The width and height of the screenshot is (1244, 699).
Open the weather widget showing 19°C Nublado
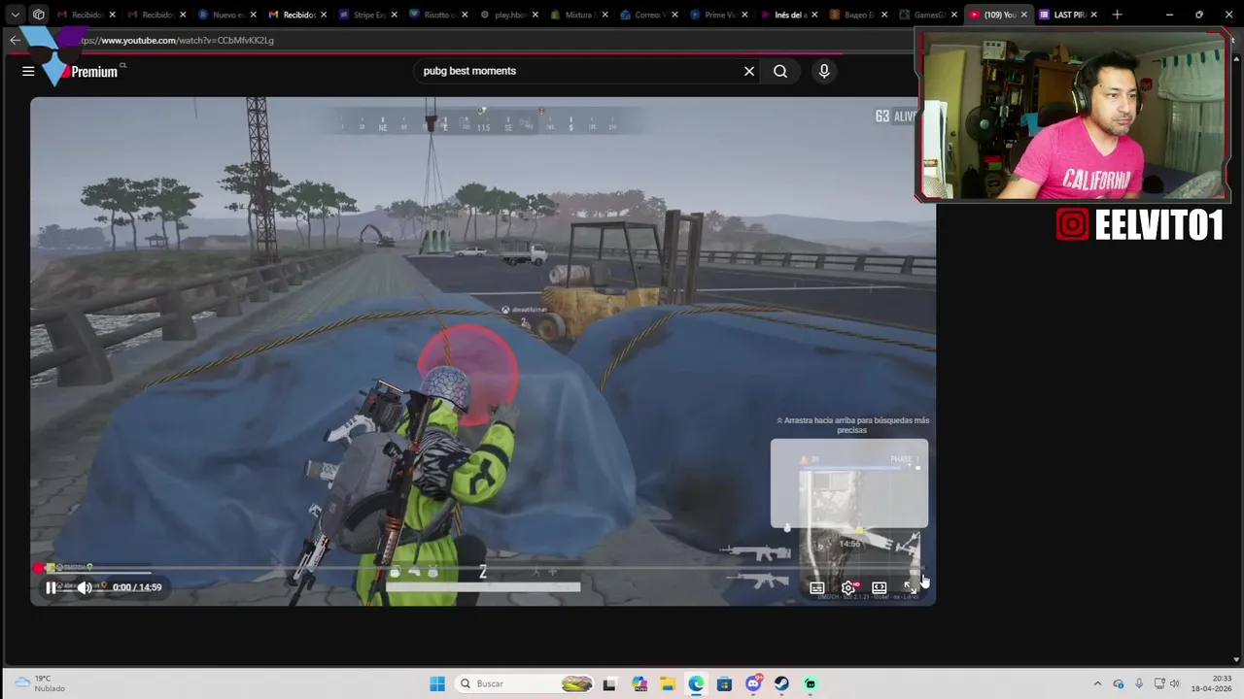pos(41,683)
